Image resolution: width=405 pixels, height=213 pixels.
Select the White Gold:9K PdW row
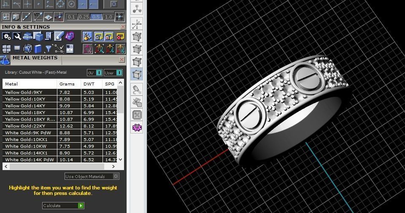[59, 133]
